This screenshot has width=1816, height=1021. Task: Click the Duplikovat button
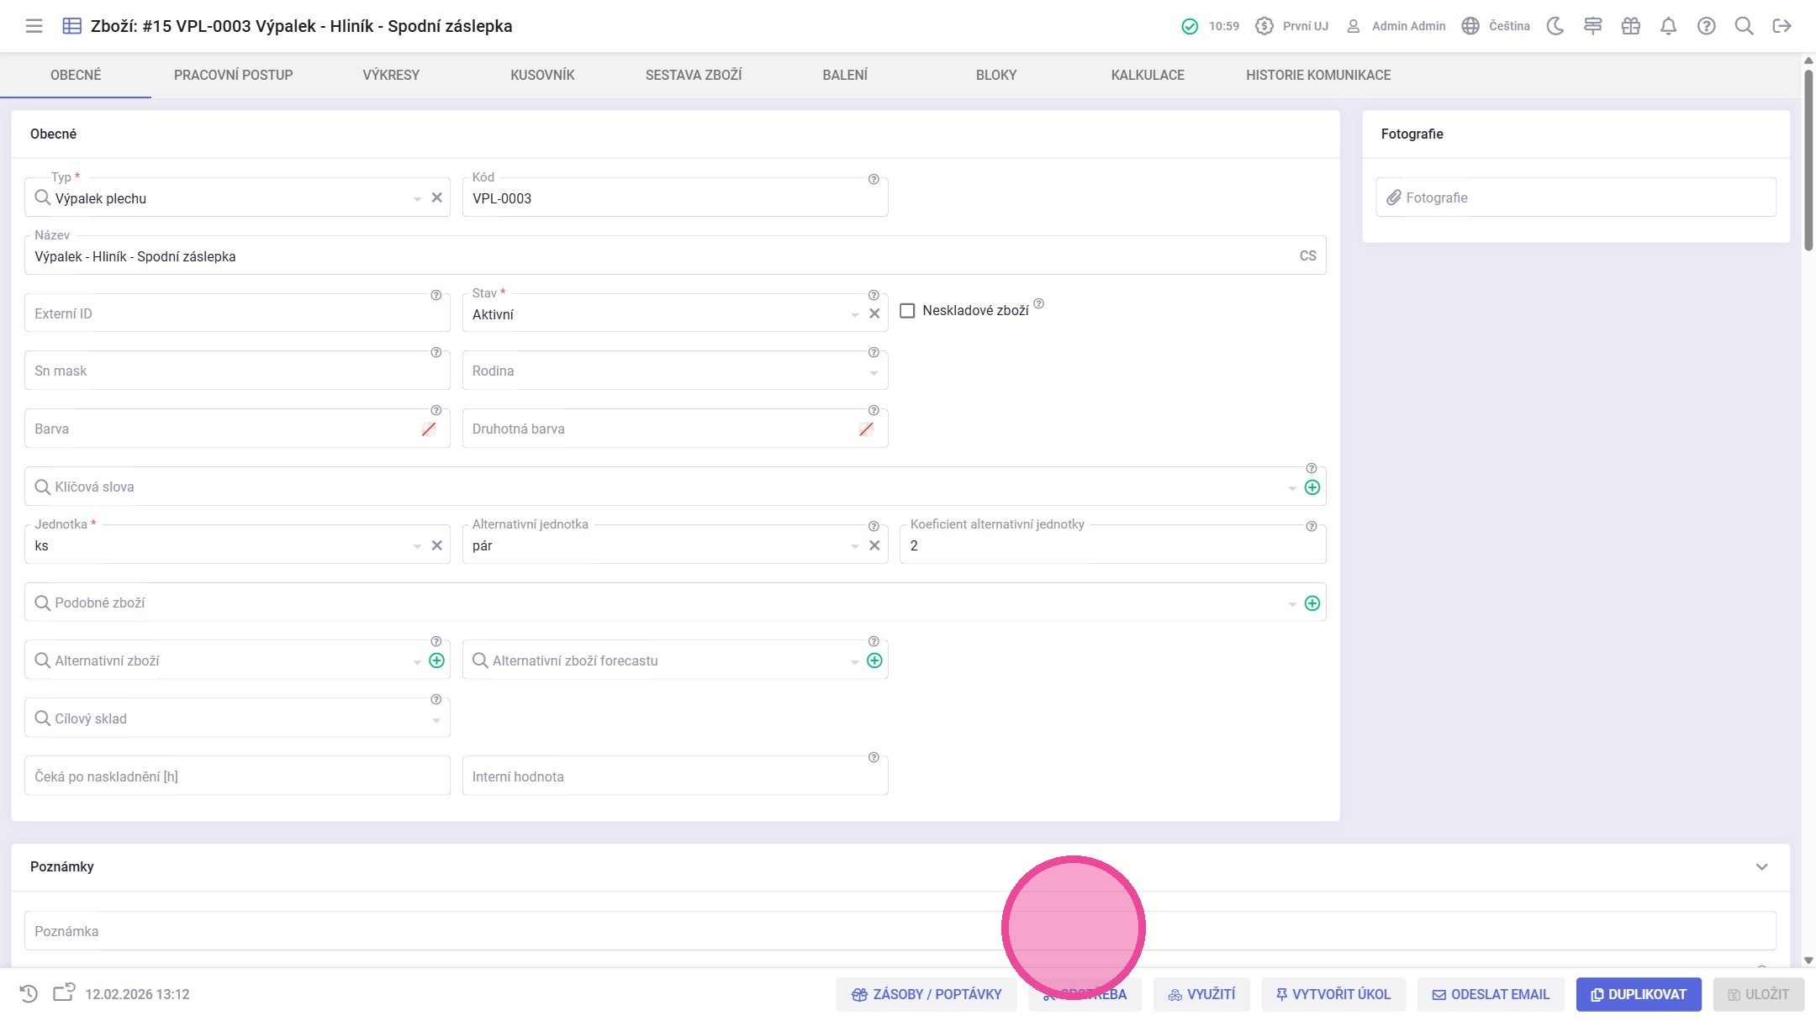tap(1638, 994)
